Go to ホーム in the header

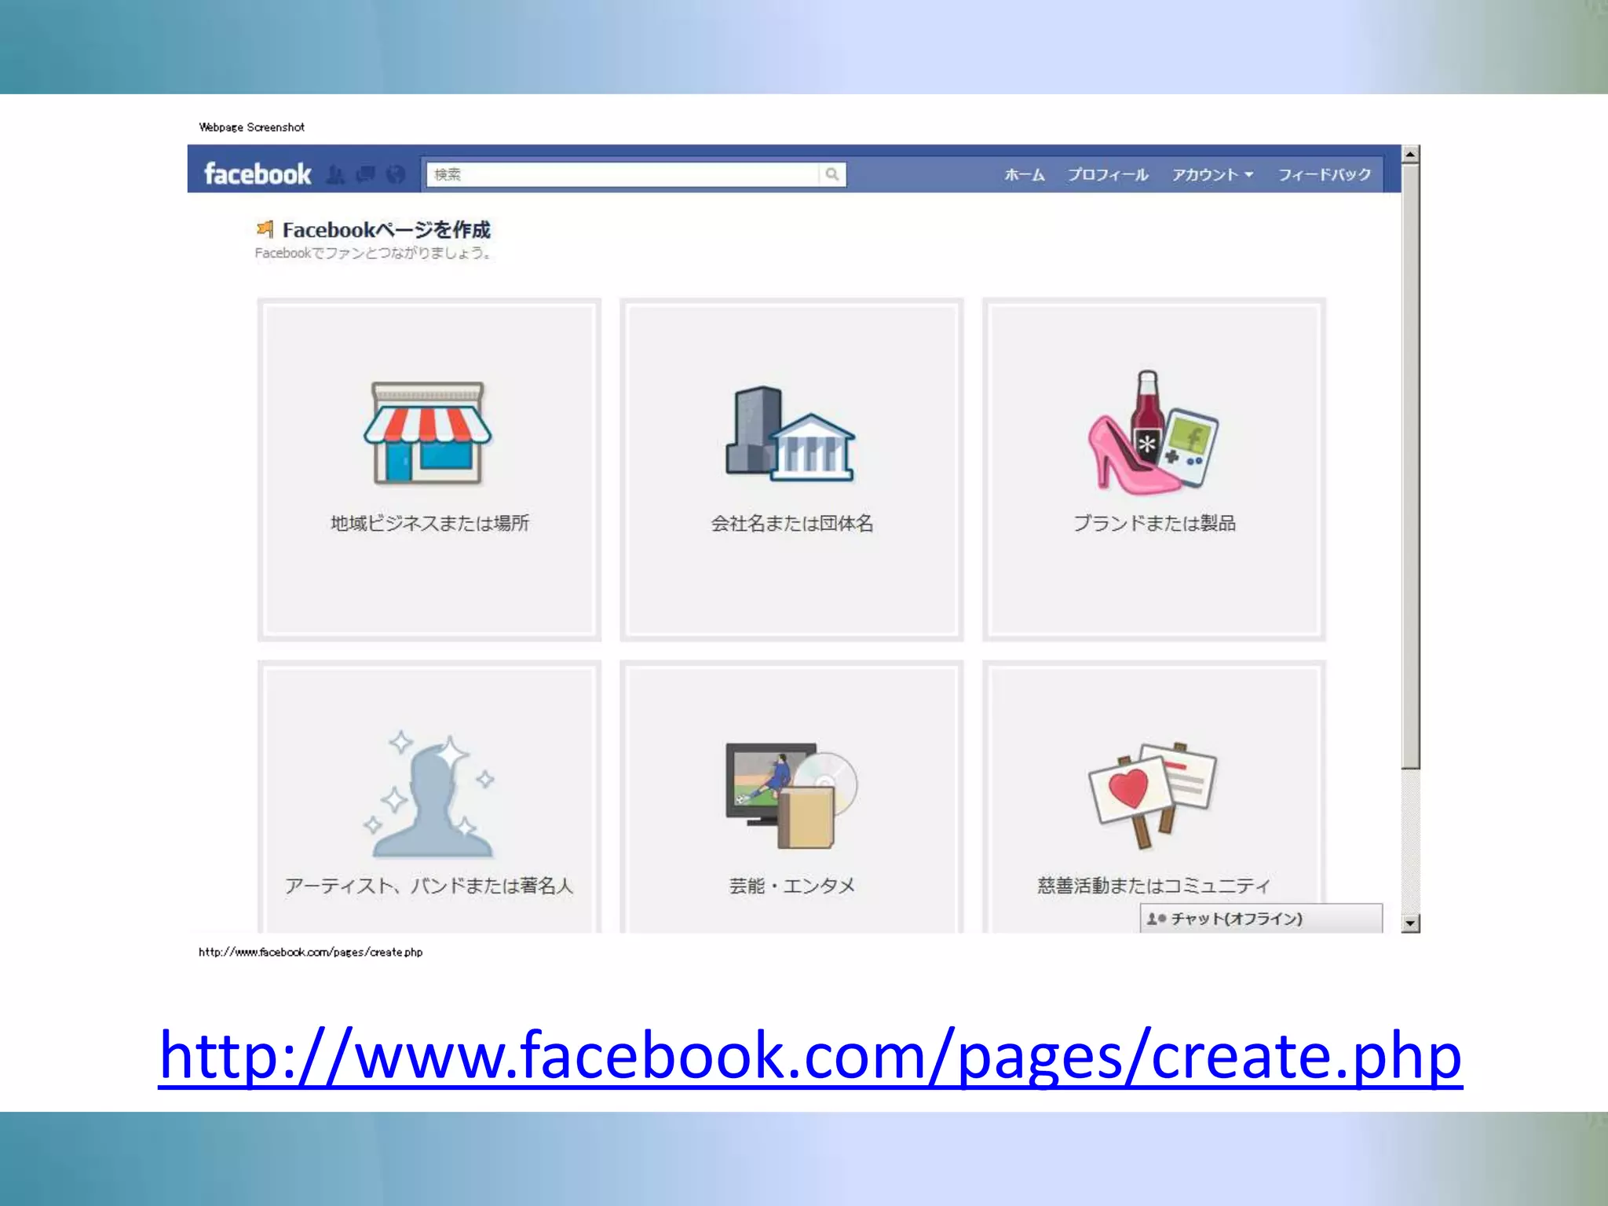[1025, 174]
